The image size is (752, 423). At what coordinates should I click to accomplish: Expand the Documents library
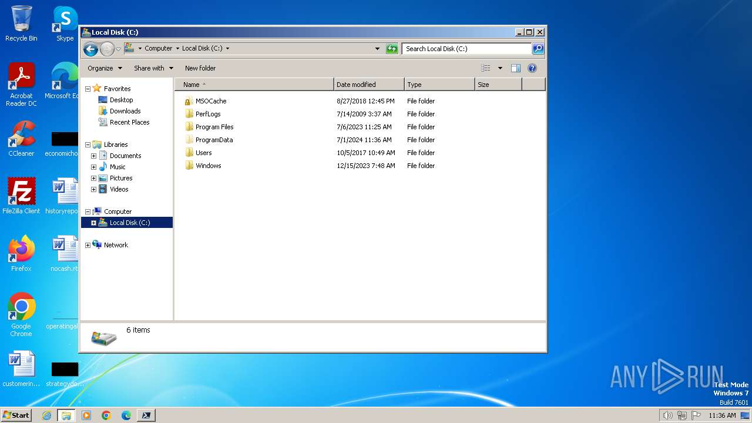pyautogui.click(x=93, y=156)
